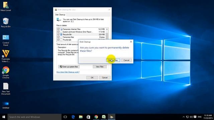This screenshot has width=214, height=120.
Task: Click the ENG language indicator
Action: pos(200,117)
